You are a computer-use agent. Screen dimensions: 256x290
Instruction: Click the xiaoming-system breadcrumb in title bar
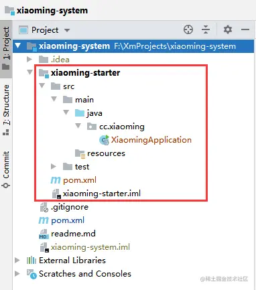[x=52, y=11]
